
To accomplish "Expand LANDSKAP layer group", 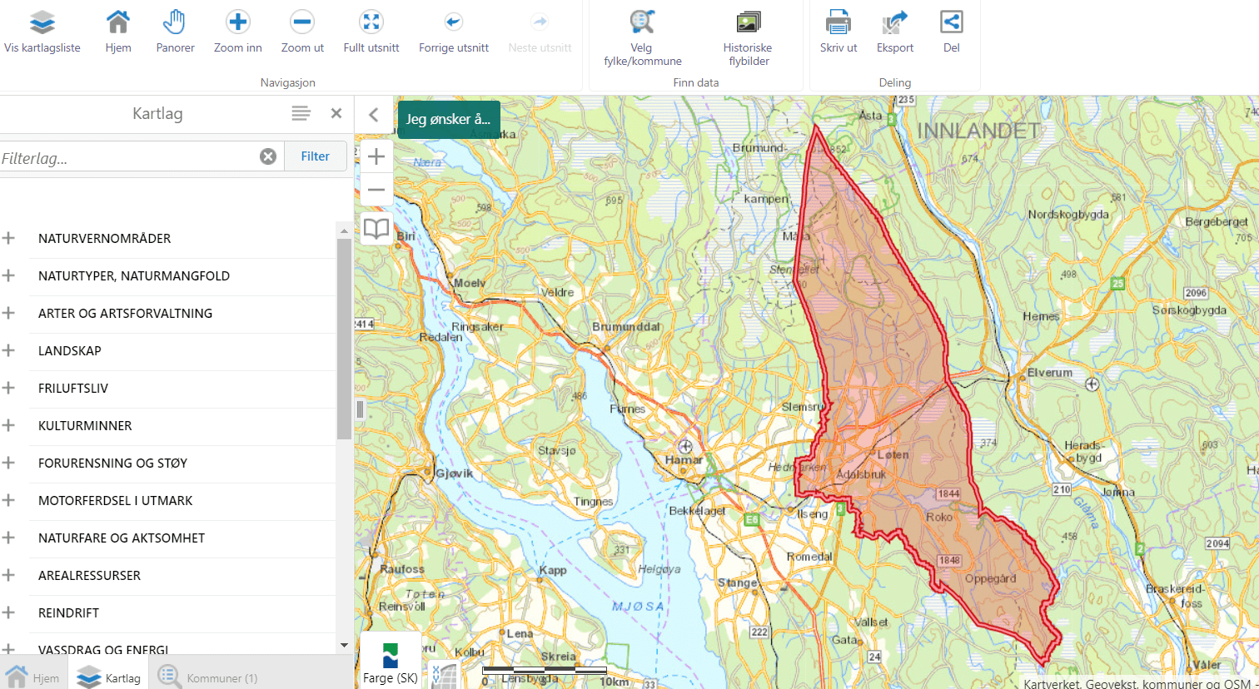I will (9, 350).
